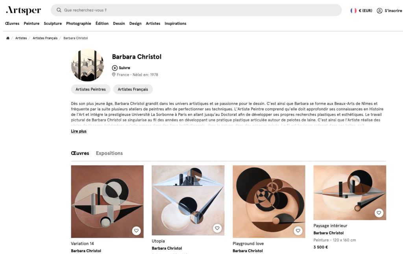Click the French flag icon
The image size is (403, 254).
pos(353,11)
